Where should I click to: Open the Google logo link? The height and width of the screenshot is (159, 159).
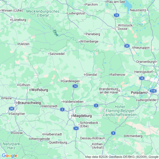pyautogui.click(x=10, y=156)
